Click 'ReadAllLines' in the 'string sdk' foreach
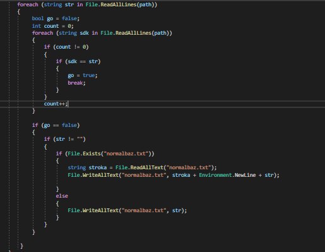Screen dimensions: 325x252 133,33
